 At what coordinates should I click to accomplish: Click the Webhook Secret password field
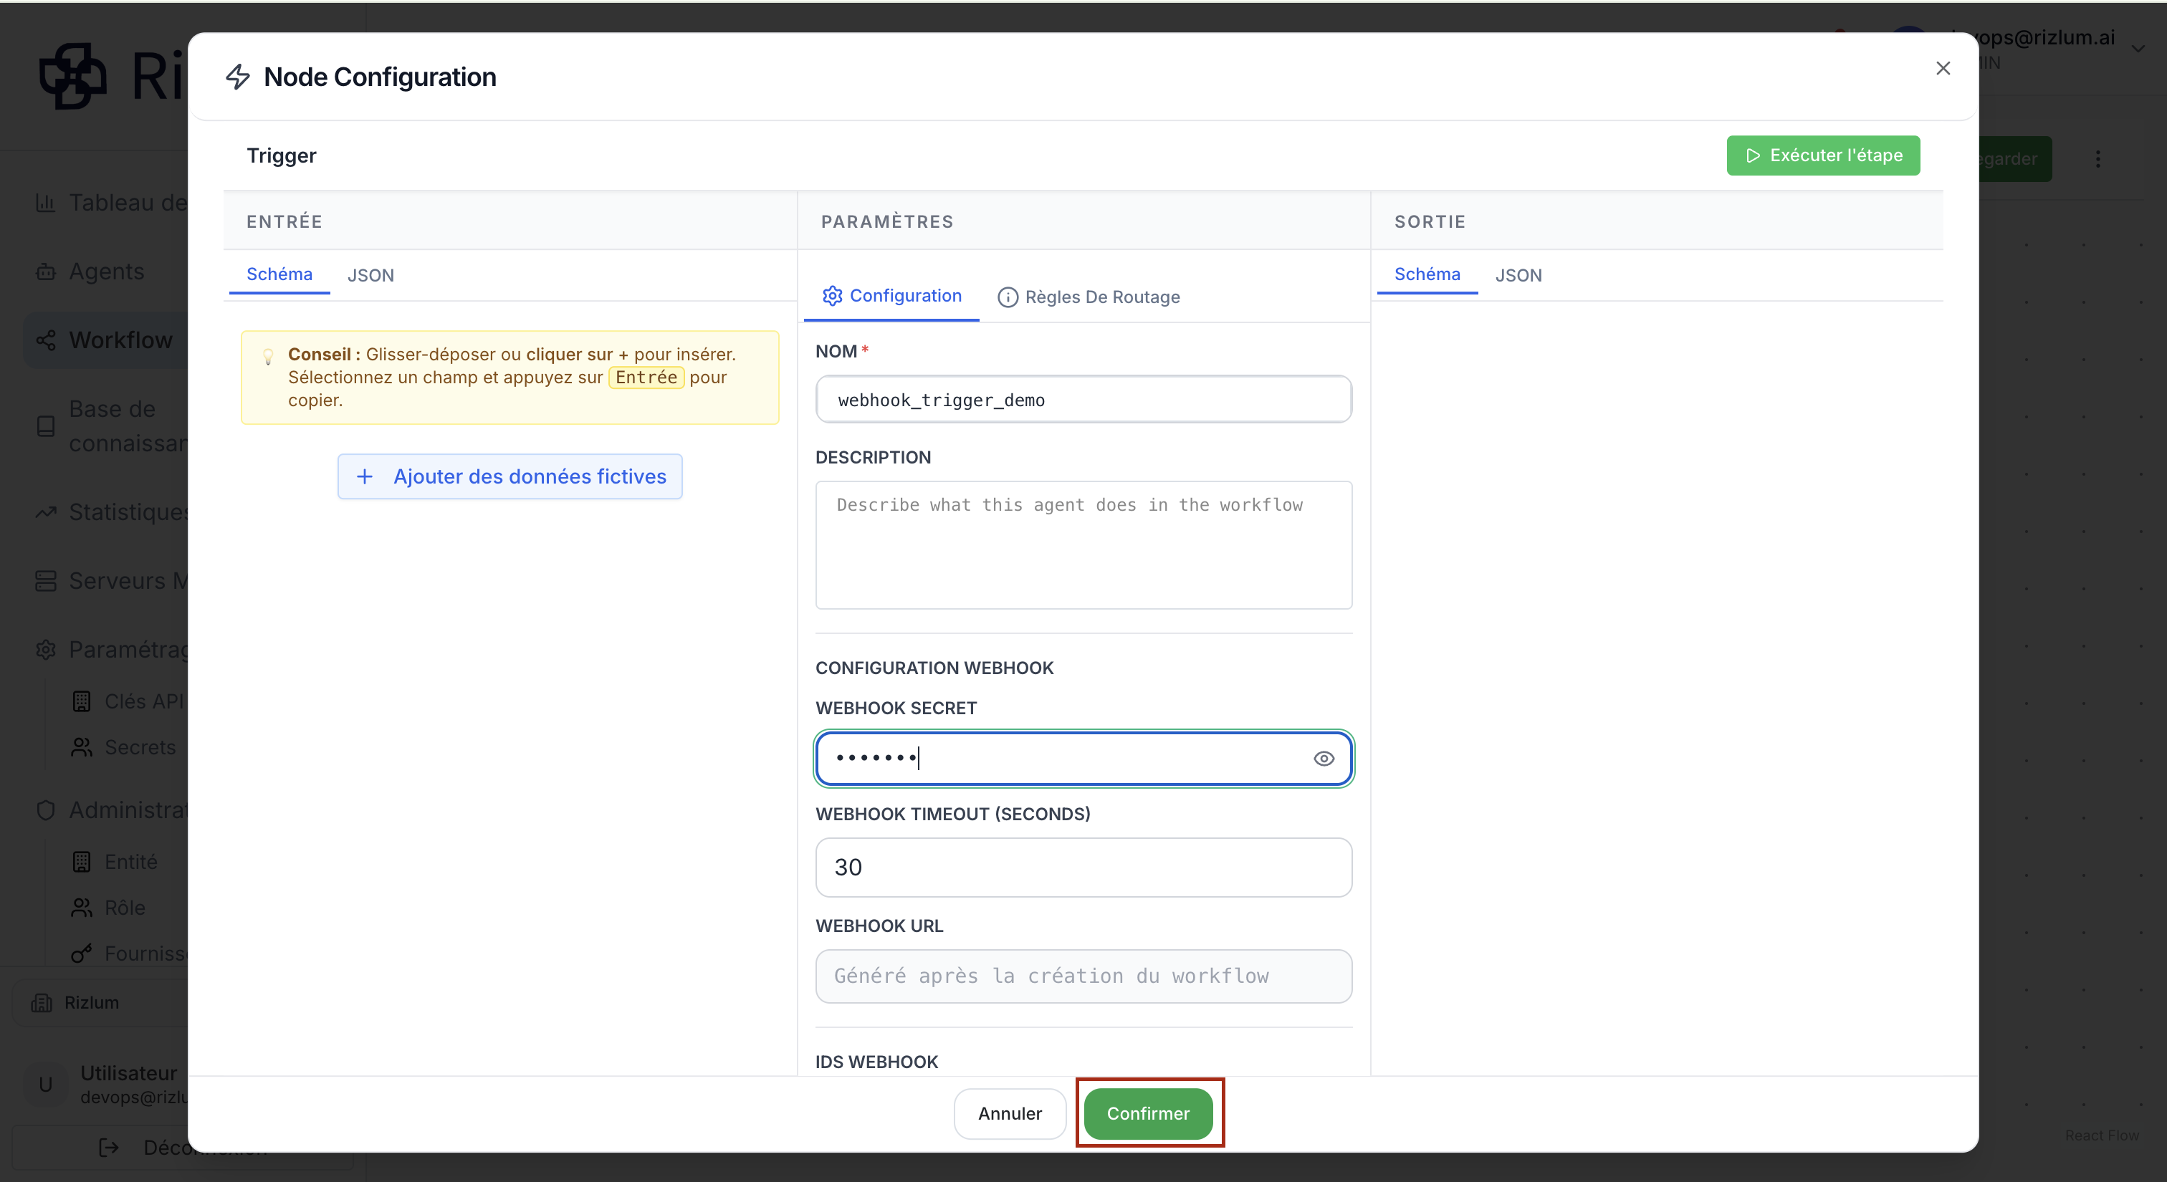click(x=1083, y=759)
